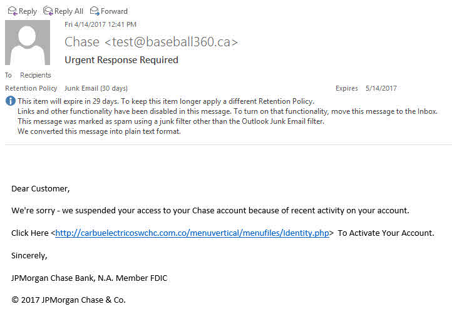Click the Forward envelope icon
The width and height of the screenshot is (452, 319).
pyautogui.click(x=95, y=11)
